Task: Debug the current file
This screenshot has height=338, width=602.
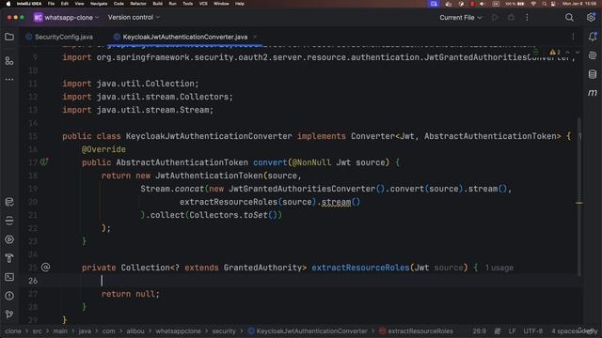Action: tap(511, 18)
